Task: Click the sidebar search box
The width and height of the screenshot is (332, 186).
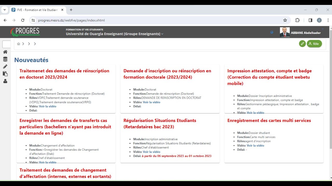Action: click(x=6, y=44)
